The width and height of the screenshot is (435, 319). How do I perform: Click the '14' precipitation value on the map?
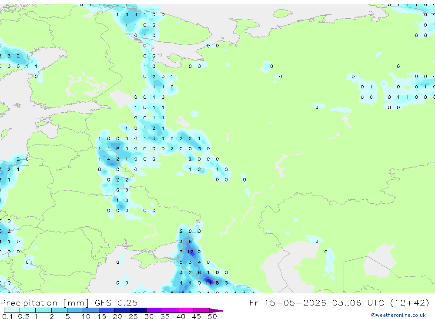pos(208,282)
